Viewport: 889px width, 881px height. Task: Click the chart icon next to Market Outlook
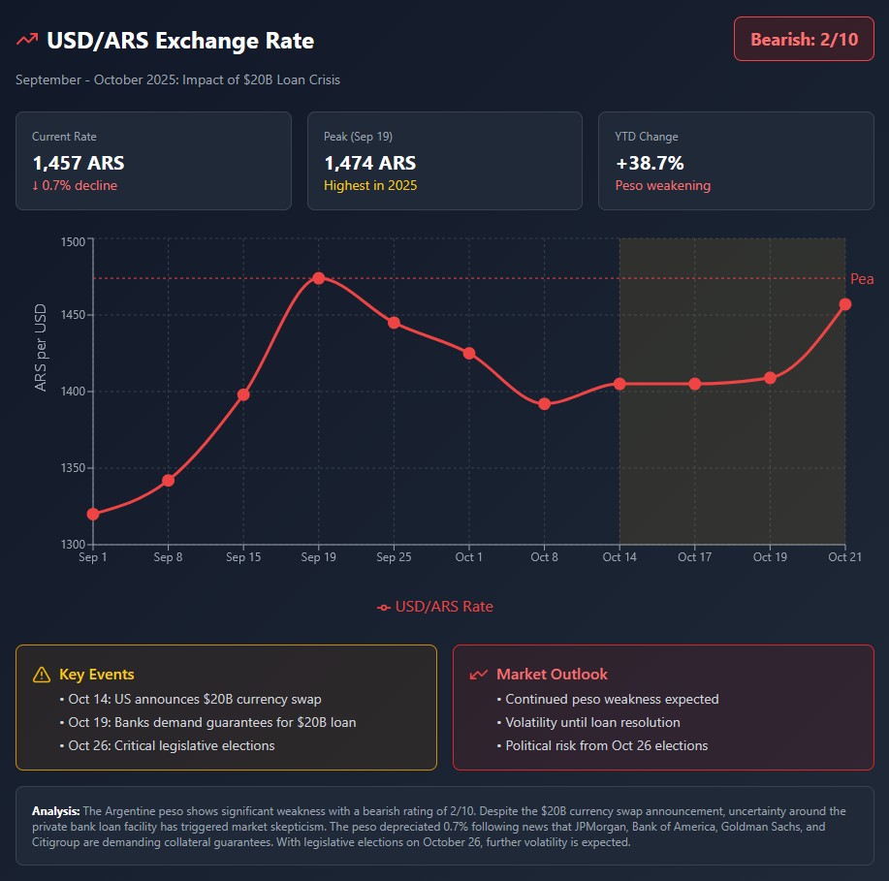pyautogui.click(x=479, y=673)
